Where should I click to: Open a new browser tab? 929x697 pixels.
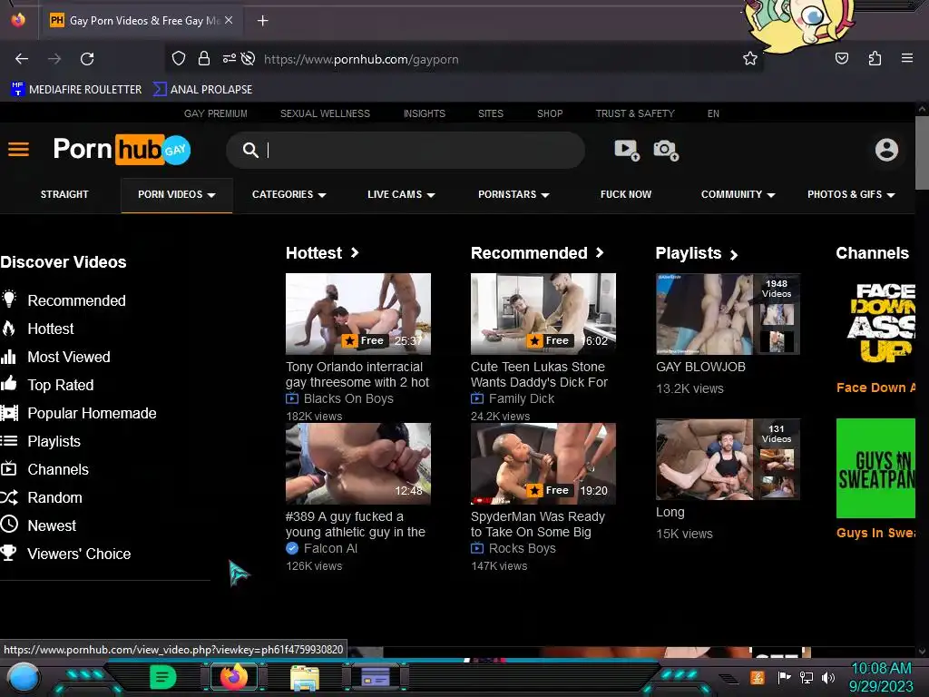point(262,21)
